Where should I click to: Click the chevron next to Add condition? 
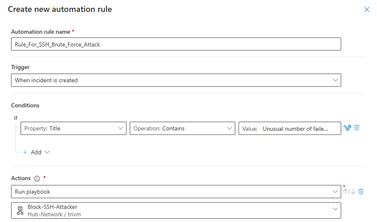click(x=47, y=152)
